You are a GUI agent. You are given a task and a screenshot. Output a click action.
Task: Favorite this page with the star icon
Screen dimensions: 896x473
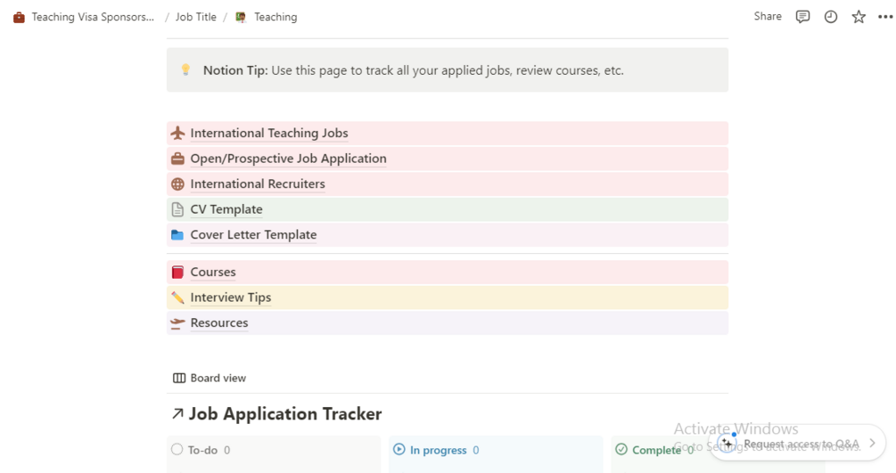point(859,17)
